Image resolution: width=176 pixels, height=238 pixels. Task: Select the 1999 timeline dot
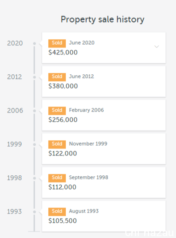click(x=35, y=144)
